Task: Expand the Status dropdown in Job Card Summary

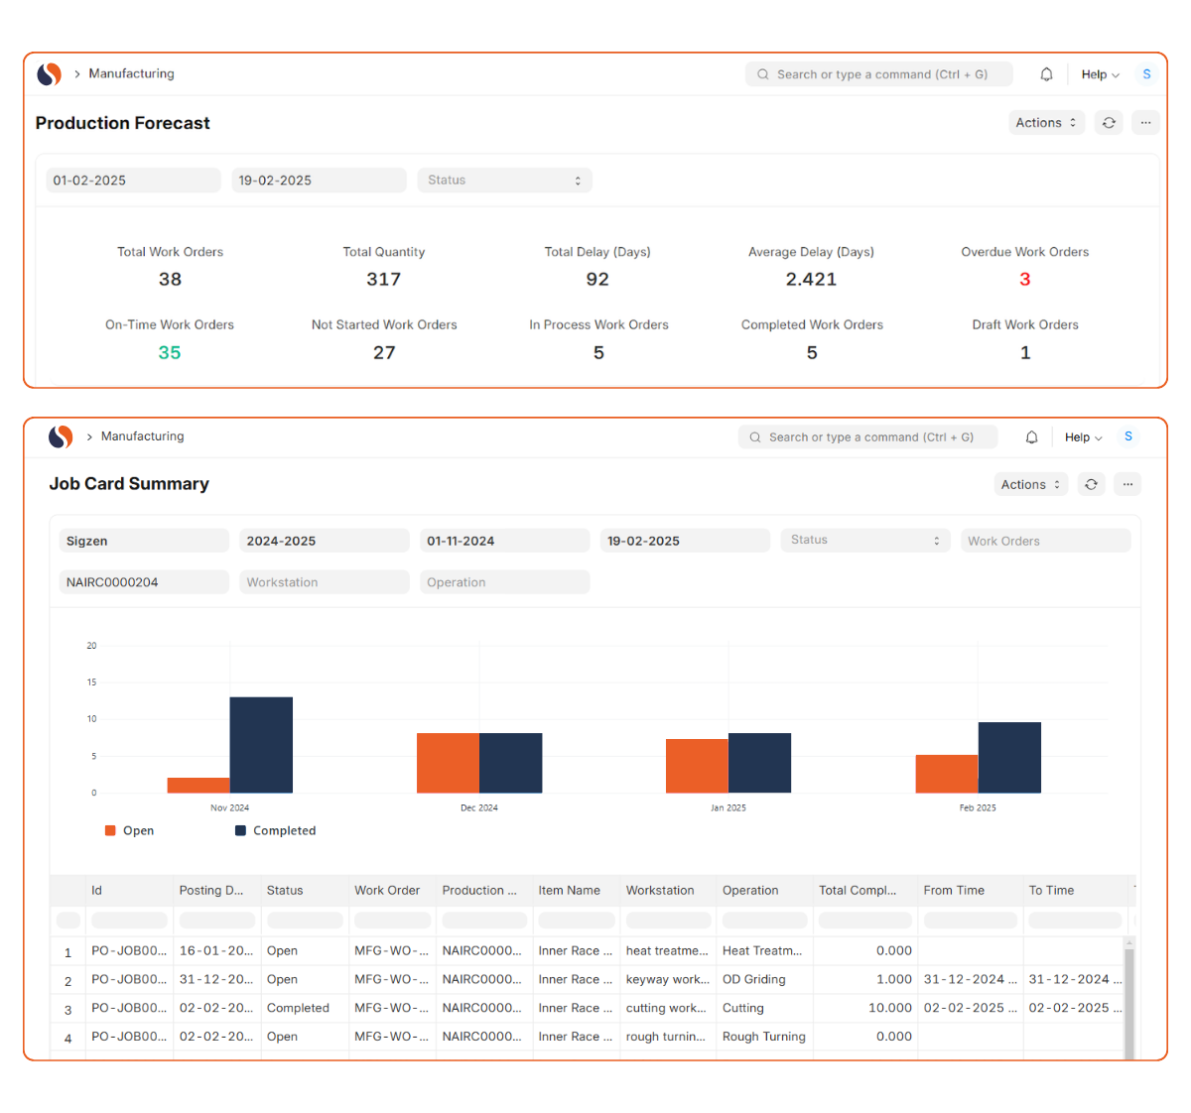Action: [x=864, y=541]
